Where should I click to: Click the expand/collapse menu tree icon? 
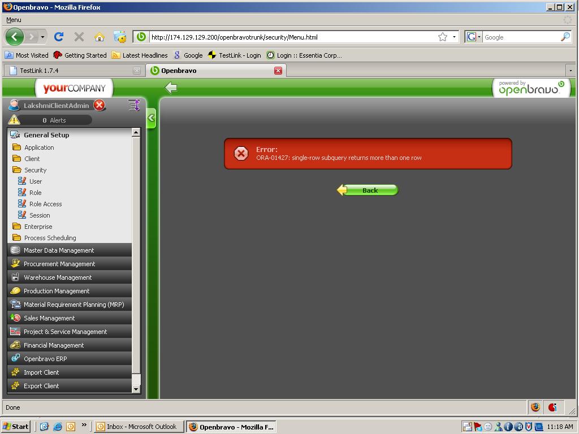tap(134, 105)
